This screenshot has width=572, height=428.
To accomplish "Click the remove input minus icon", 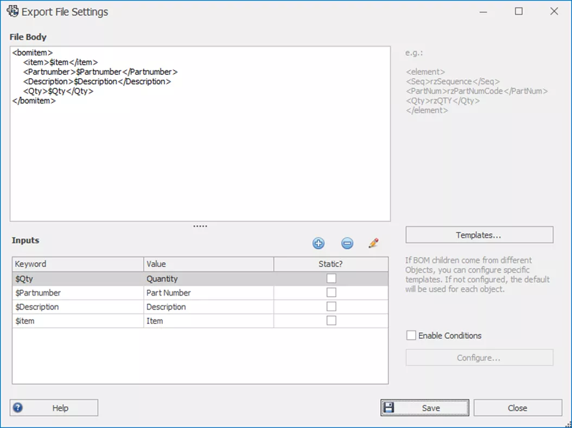I will (x=347, y=244).
